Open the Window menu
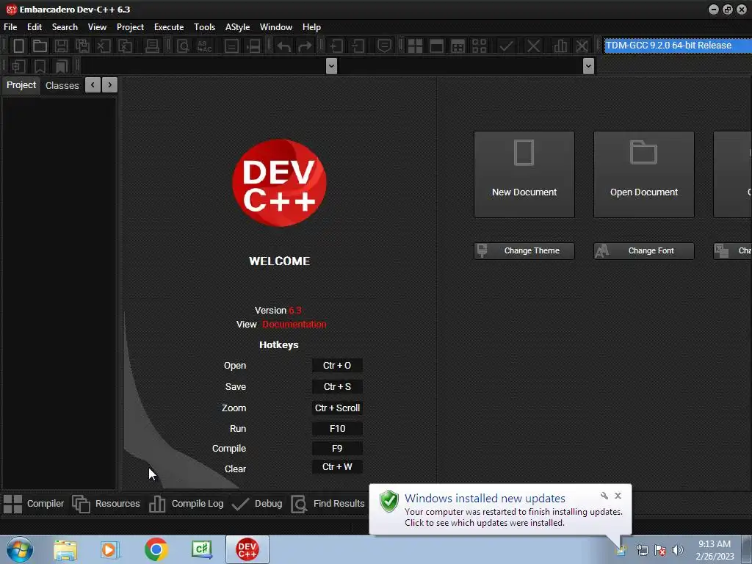This screenshot has height=564, width=752. (x=276, y=27)
